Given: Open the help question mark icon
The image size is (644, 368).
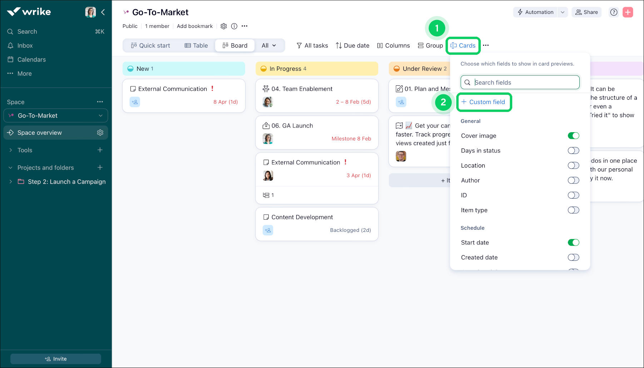Looking at the screenshot, I should click(614, 12).
